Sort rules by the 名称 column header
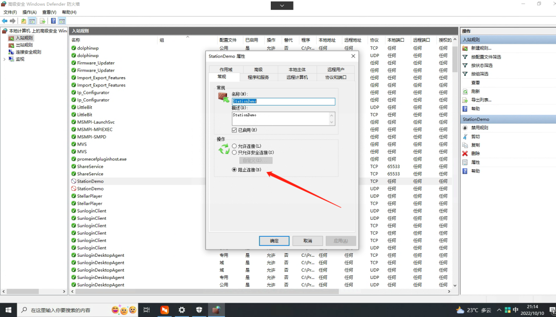Viewport: 556px width, 317px height. (76, 40)
